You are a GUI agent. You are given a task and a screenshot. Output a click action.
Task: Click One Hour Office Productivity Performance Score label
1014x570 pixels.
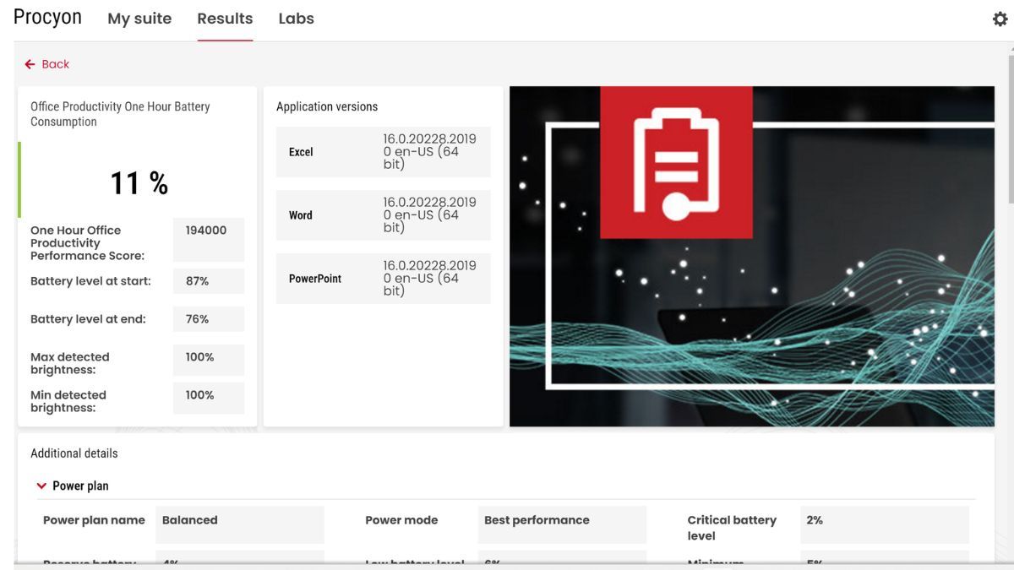[88, 243]
